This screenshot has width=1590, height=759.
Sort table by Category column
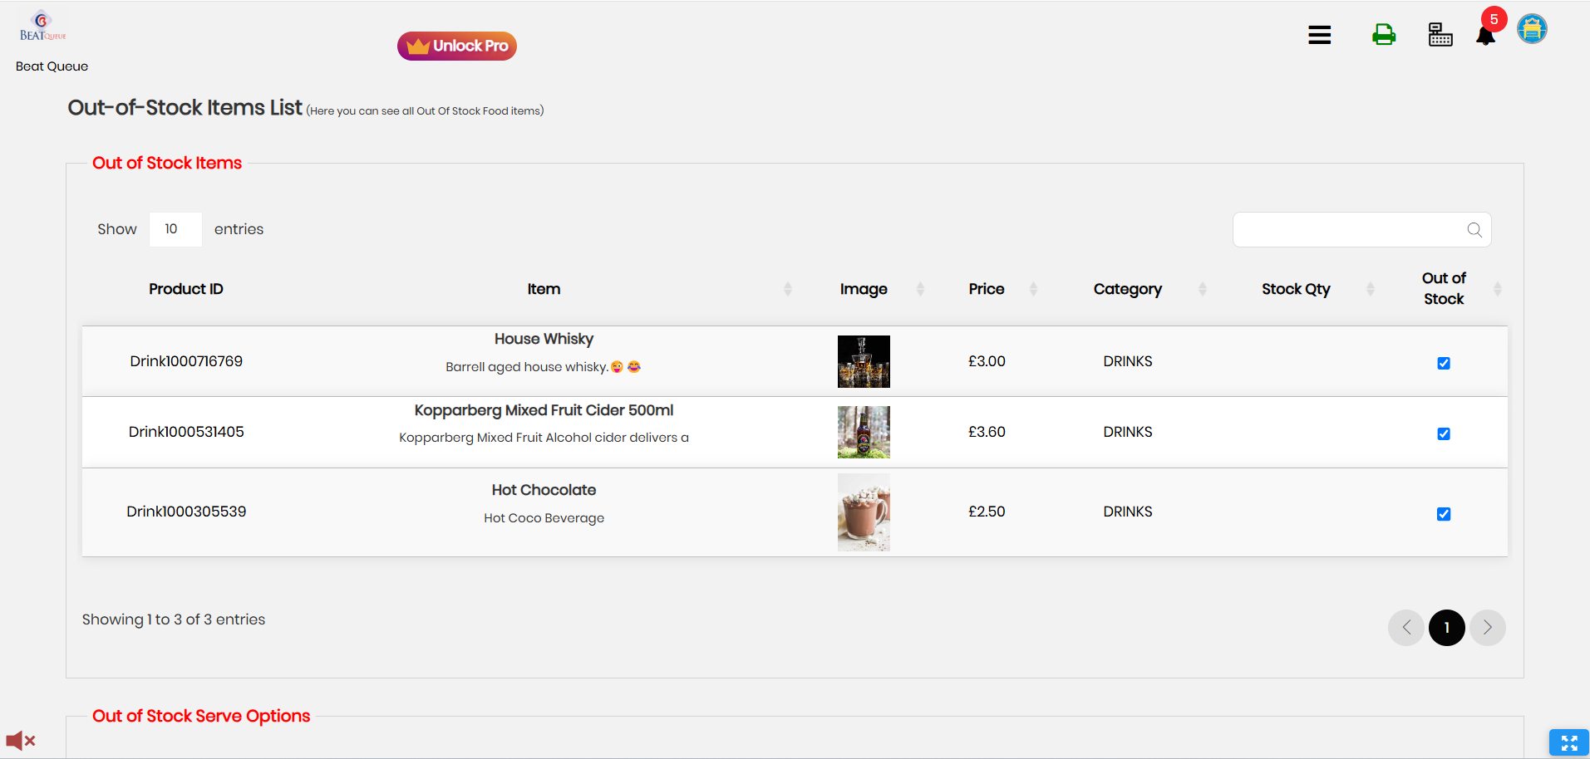coord(1127,289)
